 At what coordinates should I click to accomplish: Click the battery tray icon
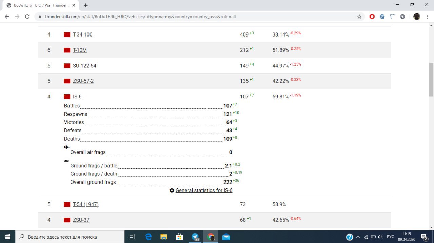(x=373, y=237)
